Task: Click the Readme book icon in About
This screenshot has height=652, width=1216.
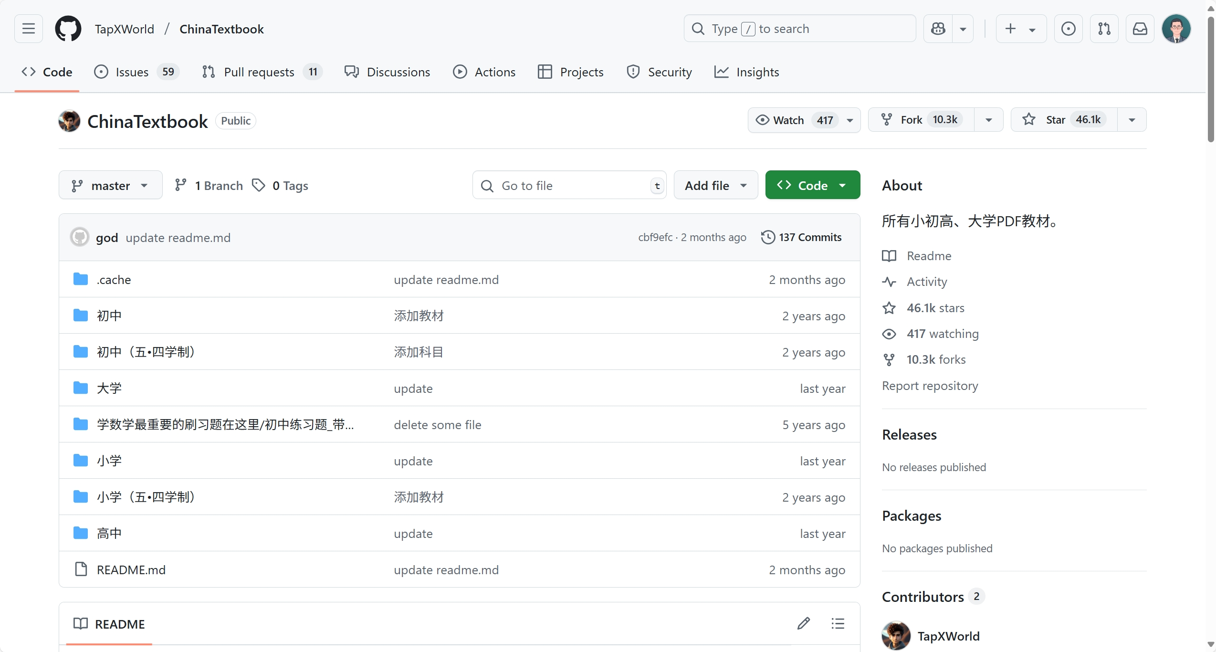Action: click(x=889, y=256)
